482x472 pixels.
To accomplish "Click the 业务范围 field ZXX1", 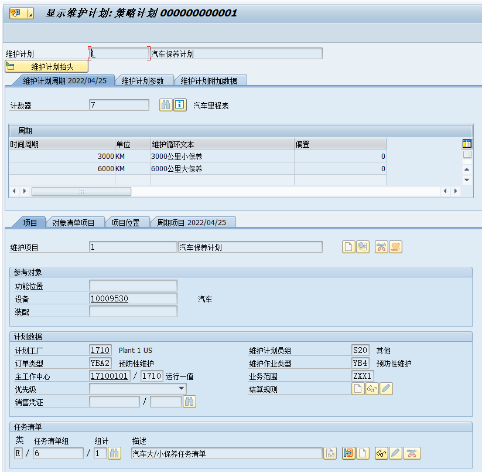I will coord(363,376).
